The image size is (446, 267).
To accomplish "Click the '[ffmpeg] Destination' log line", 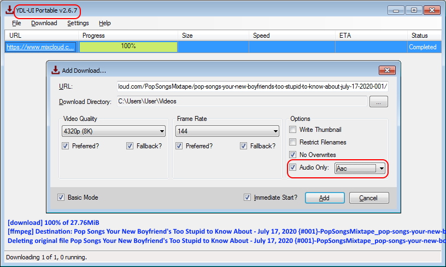I will coord(226,231).
